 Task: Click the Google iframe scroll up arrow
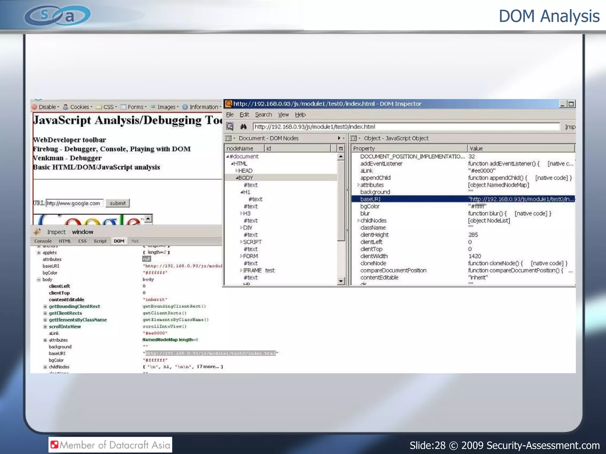tap(149, 218)
